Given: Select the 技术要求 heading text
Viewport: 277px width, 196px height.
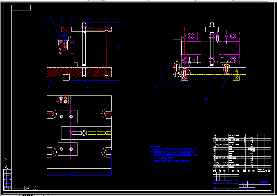Looking at the screenshot, I should pyautogui.click(x=155, y=146).
